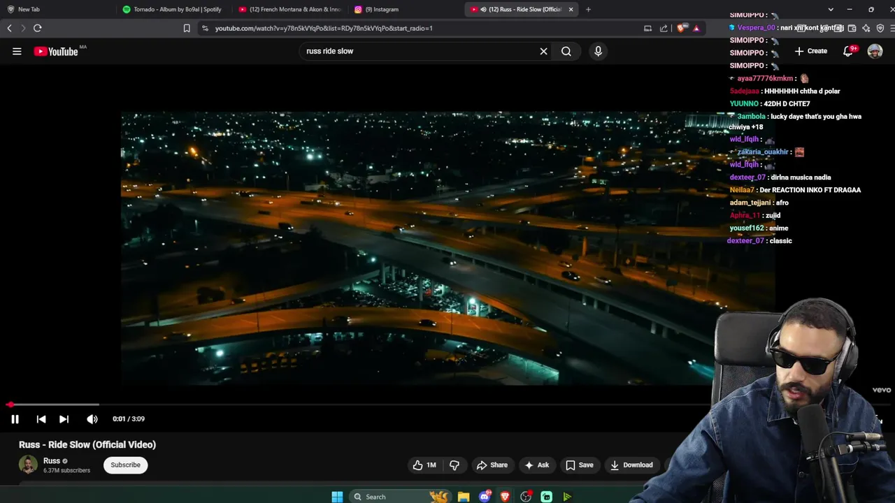The width and height of the screenshot is (895, 503).
Task: Subscribe to Russ channel
Action: click(126, 465)
